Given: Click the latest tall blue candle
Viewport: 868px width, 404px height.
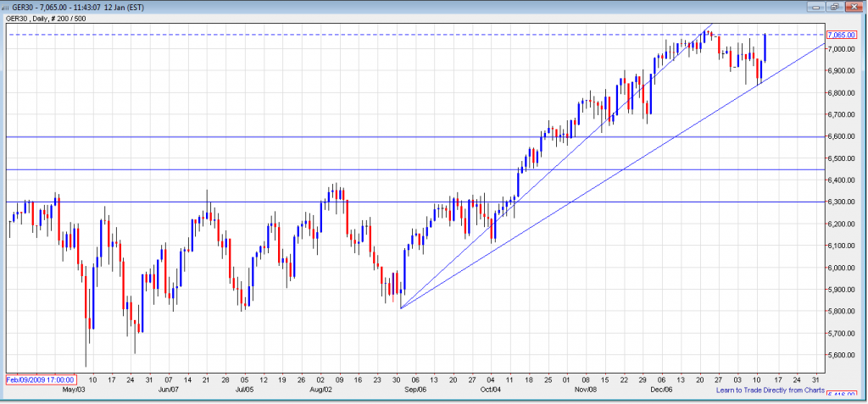Looking at the screenshot, I should point(765,47).
